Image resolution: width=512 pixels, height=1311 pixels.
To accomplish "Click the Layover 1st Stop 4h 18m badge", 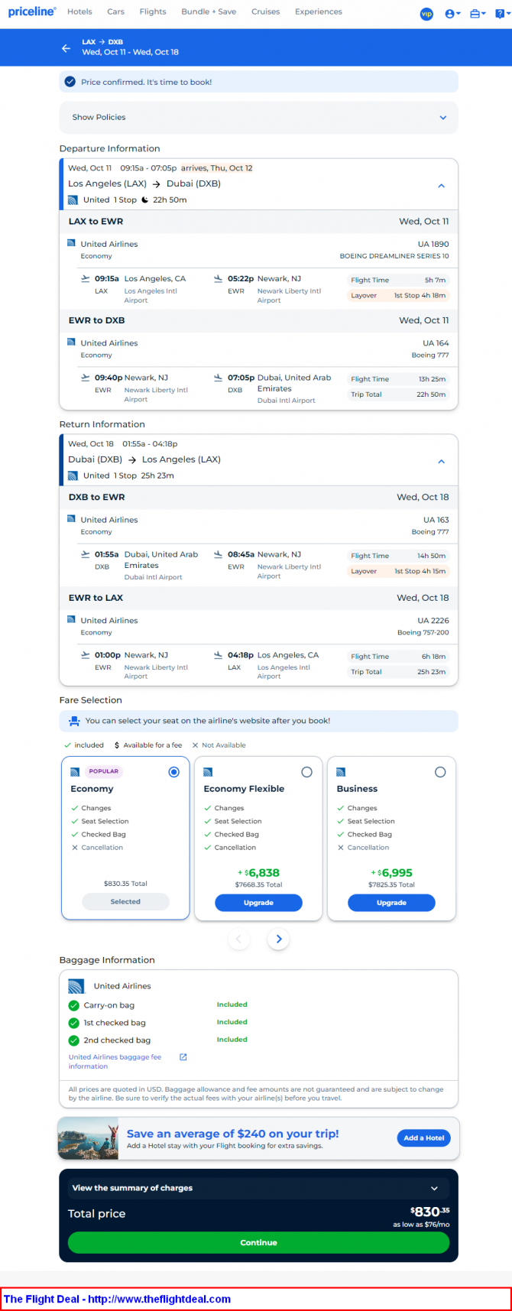I will pos(397,295).
